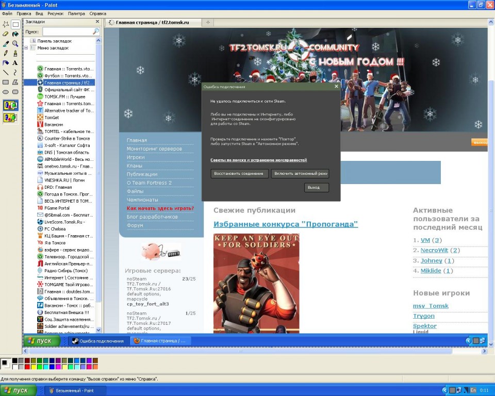Select the Ellipse tool
This screenshot has width=495, height=396.
pyautogui.click(x=6, y=92)
